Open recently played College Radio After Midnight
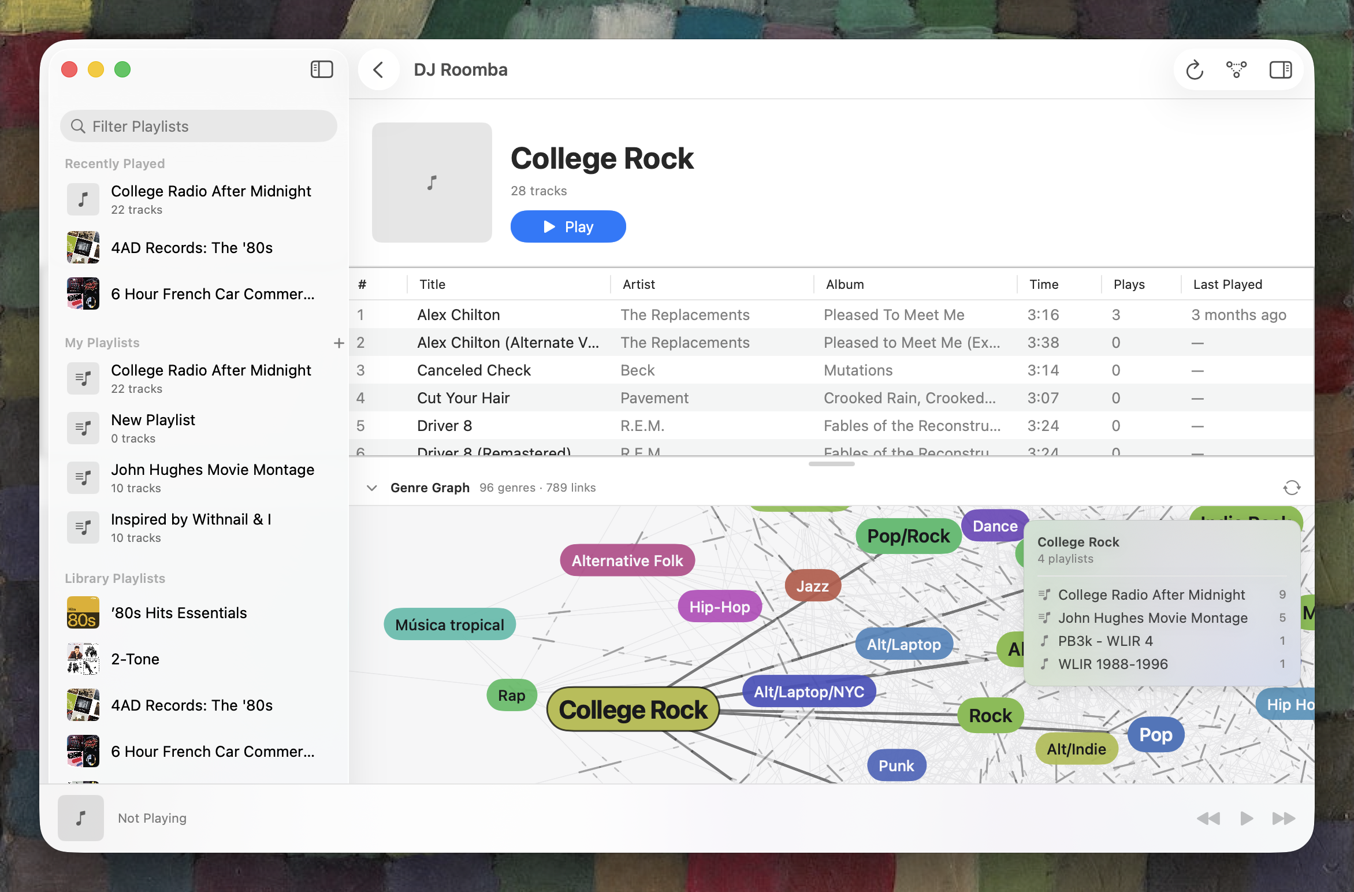Viewport: 1354px width, 892px height. tap(199, 199)
